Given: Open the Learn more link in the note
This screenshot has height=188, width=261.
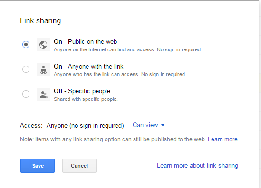Looking at the screenshot, I should click(x=222, y=139).
